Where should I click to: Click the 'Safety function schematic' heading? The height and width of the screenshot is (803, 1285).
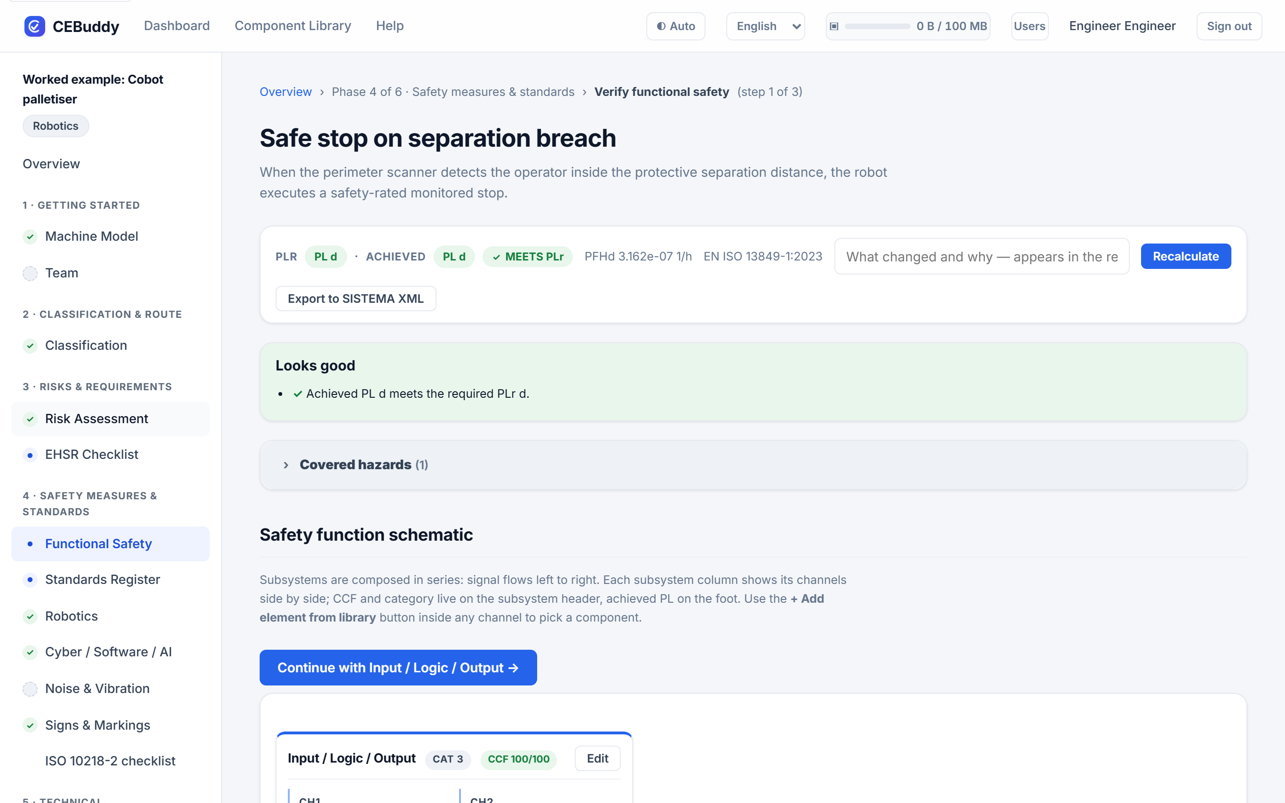[366, 535]
